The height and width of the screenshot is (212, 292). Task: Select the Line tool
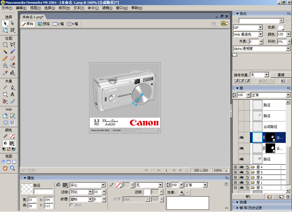pos(5,87)
